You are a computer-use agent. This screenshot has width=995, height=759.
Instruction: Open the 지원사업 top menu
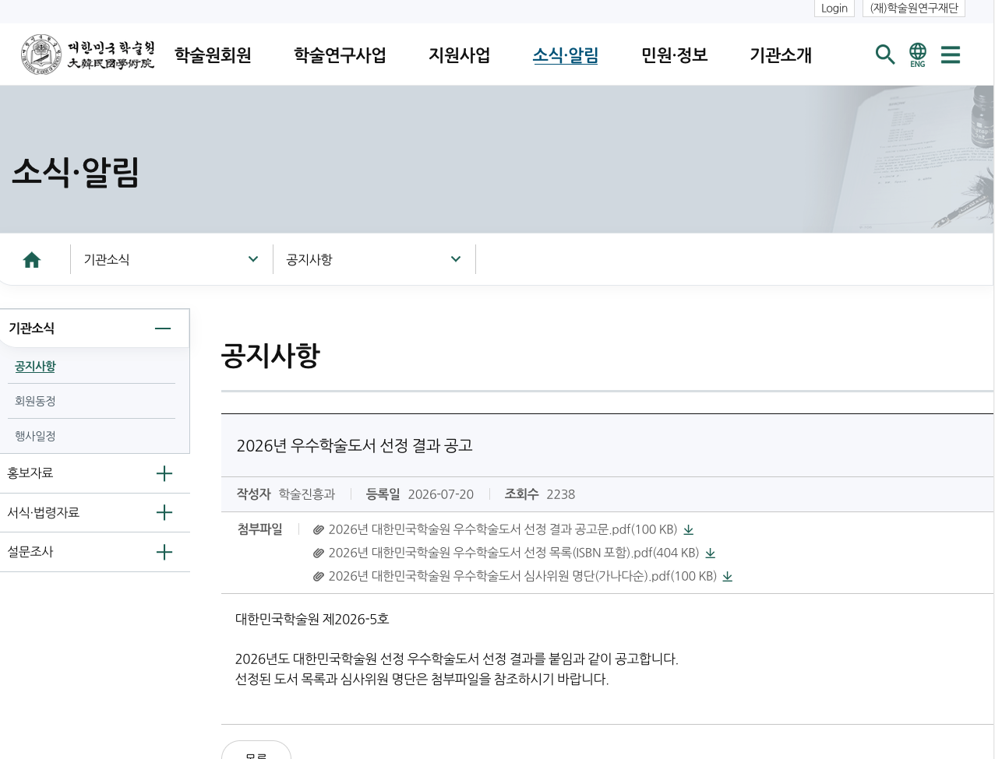coord(460,55)
